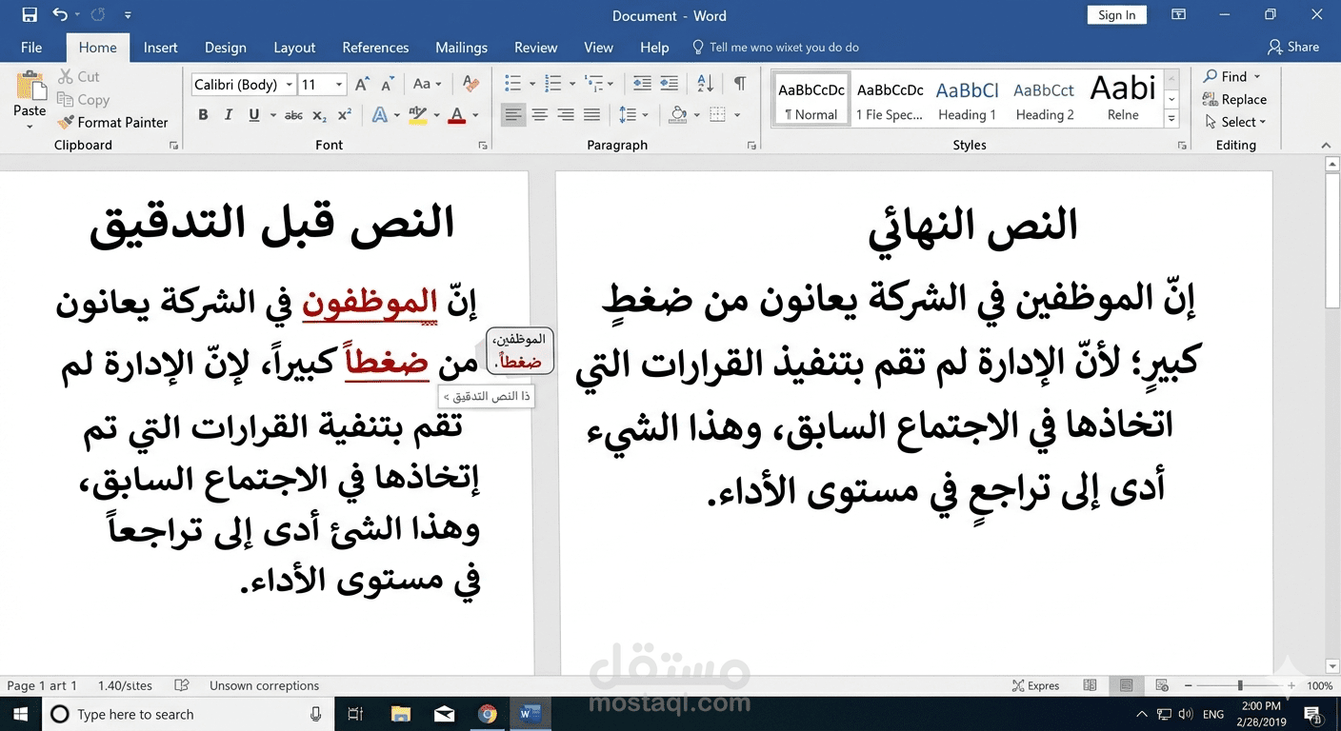Image resolution: width=1341 pixels, height=731 pixels.
Task: Set Center paragraph alignment
Action: (539, 115)
